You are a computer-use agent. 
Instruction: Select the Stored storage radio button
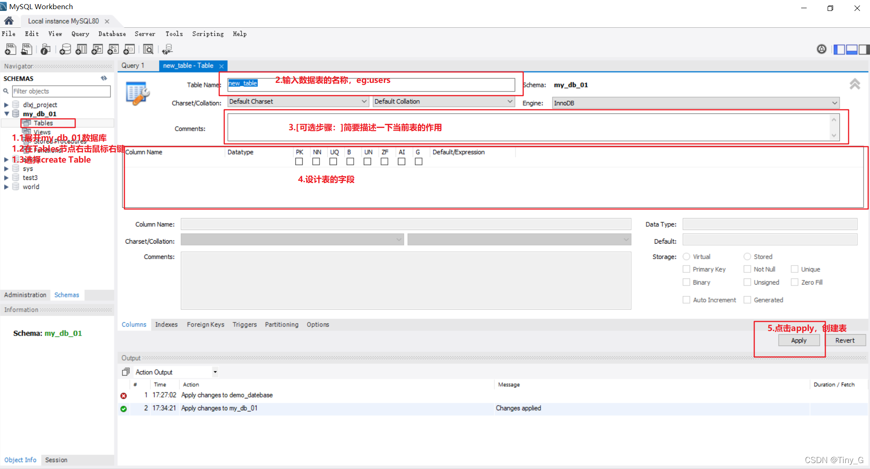tap(747, 256)
